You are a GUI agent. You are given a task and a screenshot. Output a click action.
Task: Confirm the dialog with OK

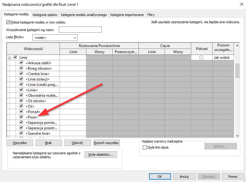(160, 177)
